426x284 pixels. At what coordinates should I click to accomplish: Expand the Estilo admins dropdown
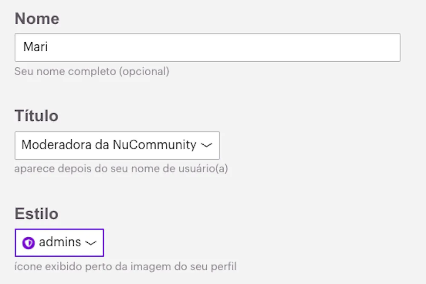(59, 243)
